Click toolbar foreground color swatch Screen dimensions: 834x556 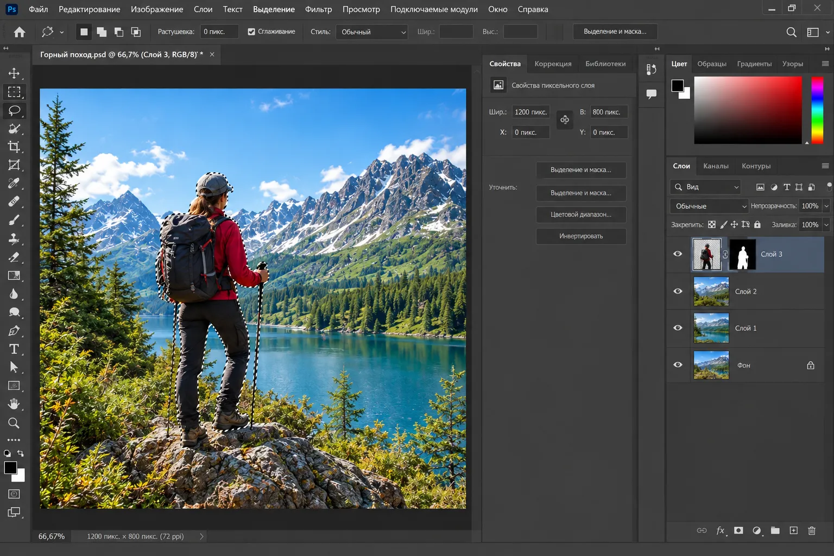tap(10, 468)
